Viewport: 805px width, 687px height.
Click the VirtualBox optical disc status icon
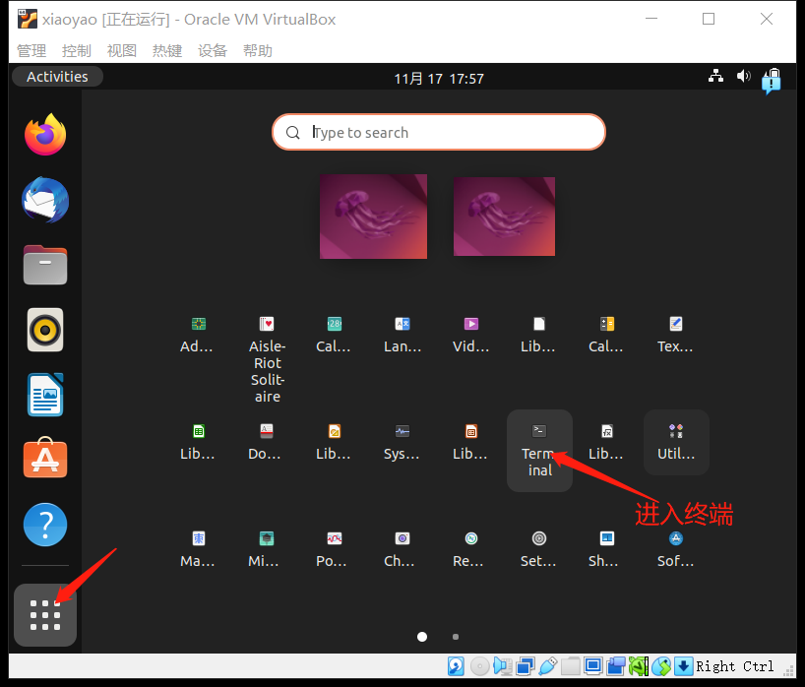[479, 666]
